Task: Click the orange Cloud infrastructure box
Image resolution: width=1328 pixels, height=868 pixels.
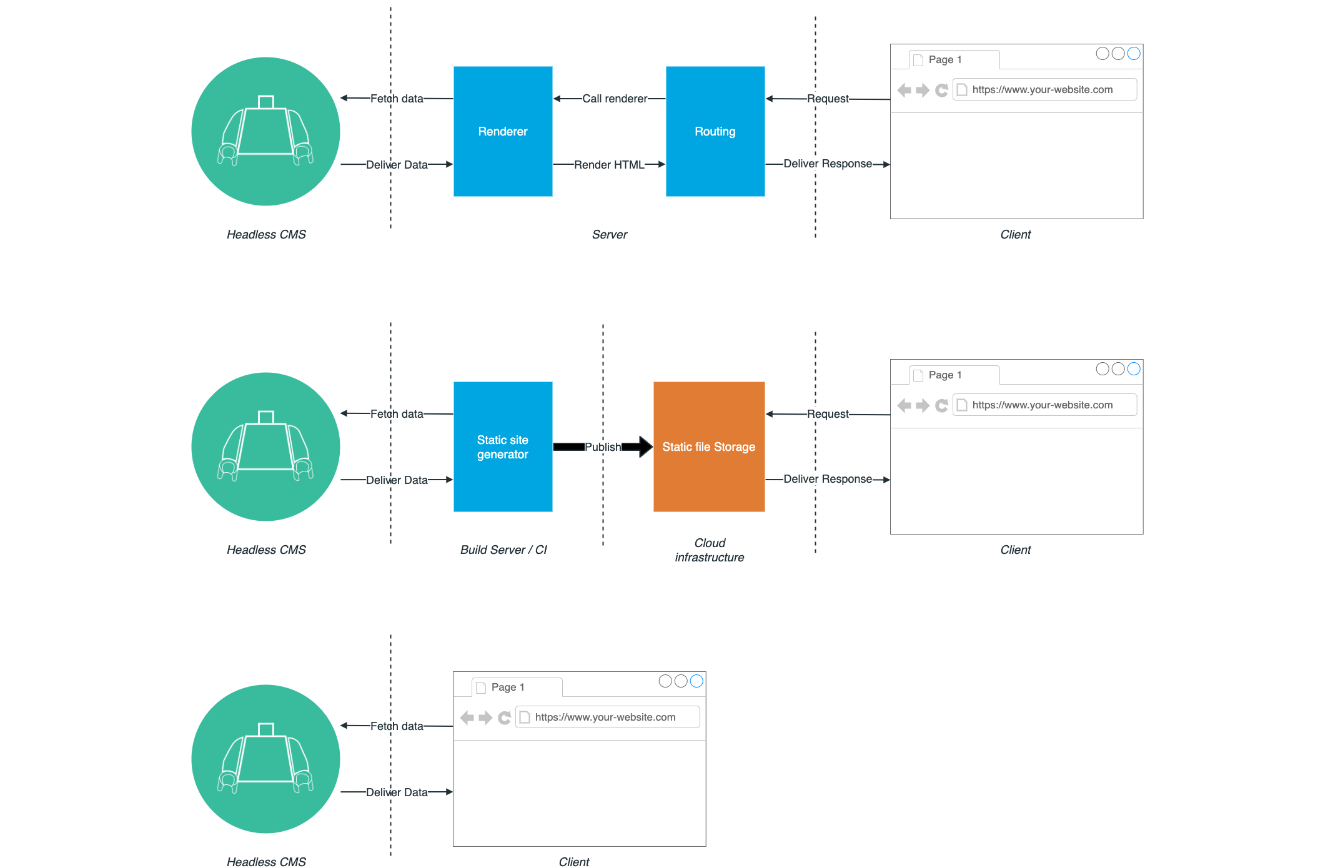Action: click(708, 446)
